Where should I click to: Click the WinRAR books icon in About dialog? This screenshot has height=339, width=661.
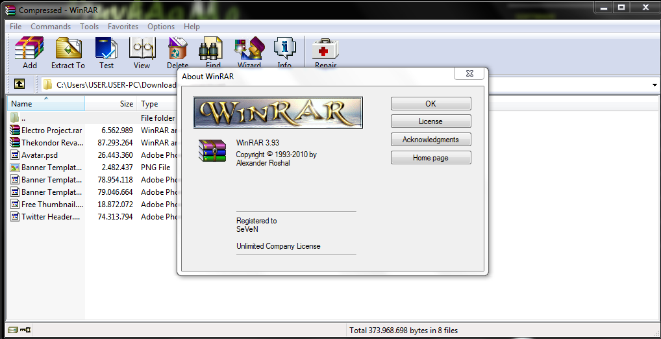212,150
